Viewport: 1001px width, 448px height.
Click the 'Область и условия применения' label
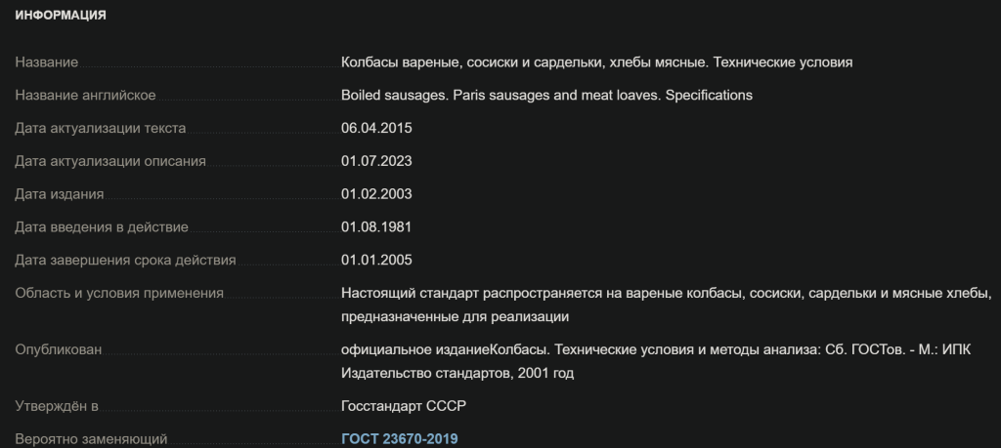(119, 293)
